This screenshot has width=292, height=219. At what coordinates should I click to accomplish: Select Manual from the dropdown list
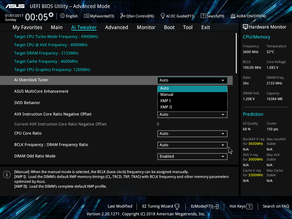point(192,94)
